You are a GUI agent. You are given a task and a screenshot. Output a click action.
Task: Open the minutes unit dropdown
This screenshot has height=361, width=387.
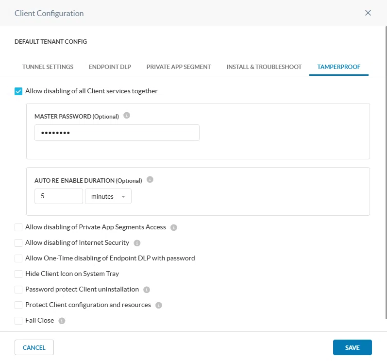pyautogui.click(x=108, y=196)
